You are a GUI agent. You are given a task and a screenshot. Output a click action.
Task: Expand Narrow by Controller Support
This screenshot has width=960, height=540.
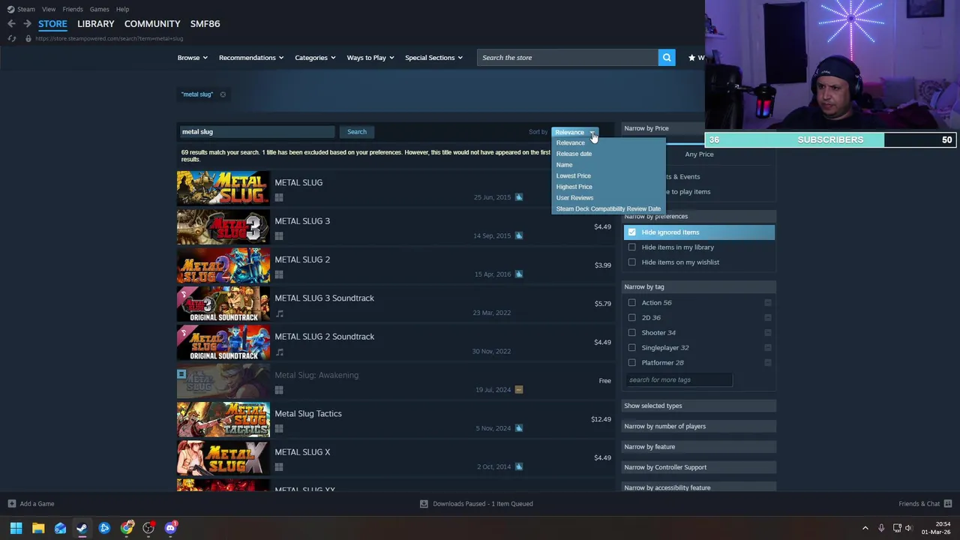(x=699, y=467)
